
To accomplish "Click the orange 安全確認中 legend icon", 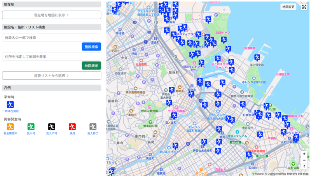I will (x=10, y=126).
